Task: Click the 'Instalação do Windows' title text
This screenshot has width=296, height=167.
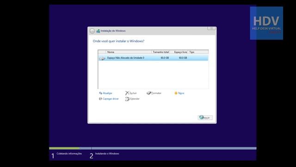Action: click(113, 31)
